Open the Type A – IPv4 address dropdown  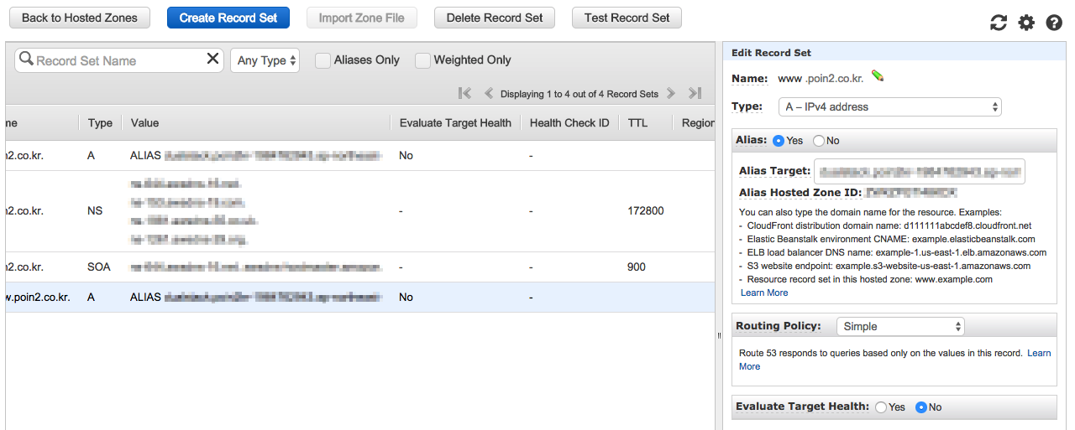tap(889, 106)
